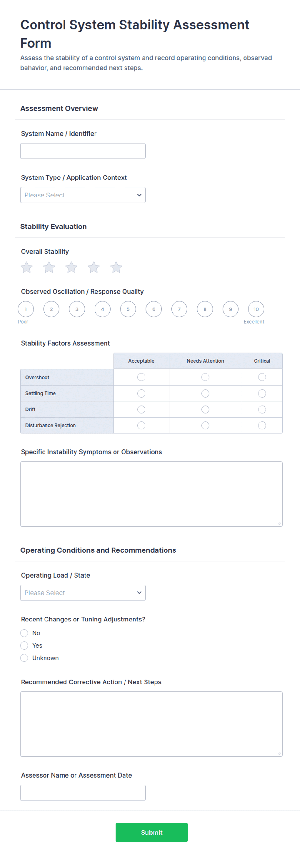The width and height of the screenshot is (300, 858).
Task: Mark Overshoot as Acceptable
Action: pos(141,377)
